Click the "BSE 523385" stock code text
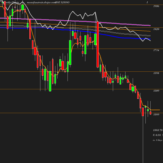This screenshot has height=163, width=163. click(x=62, y=2)
